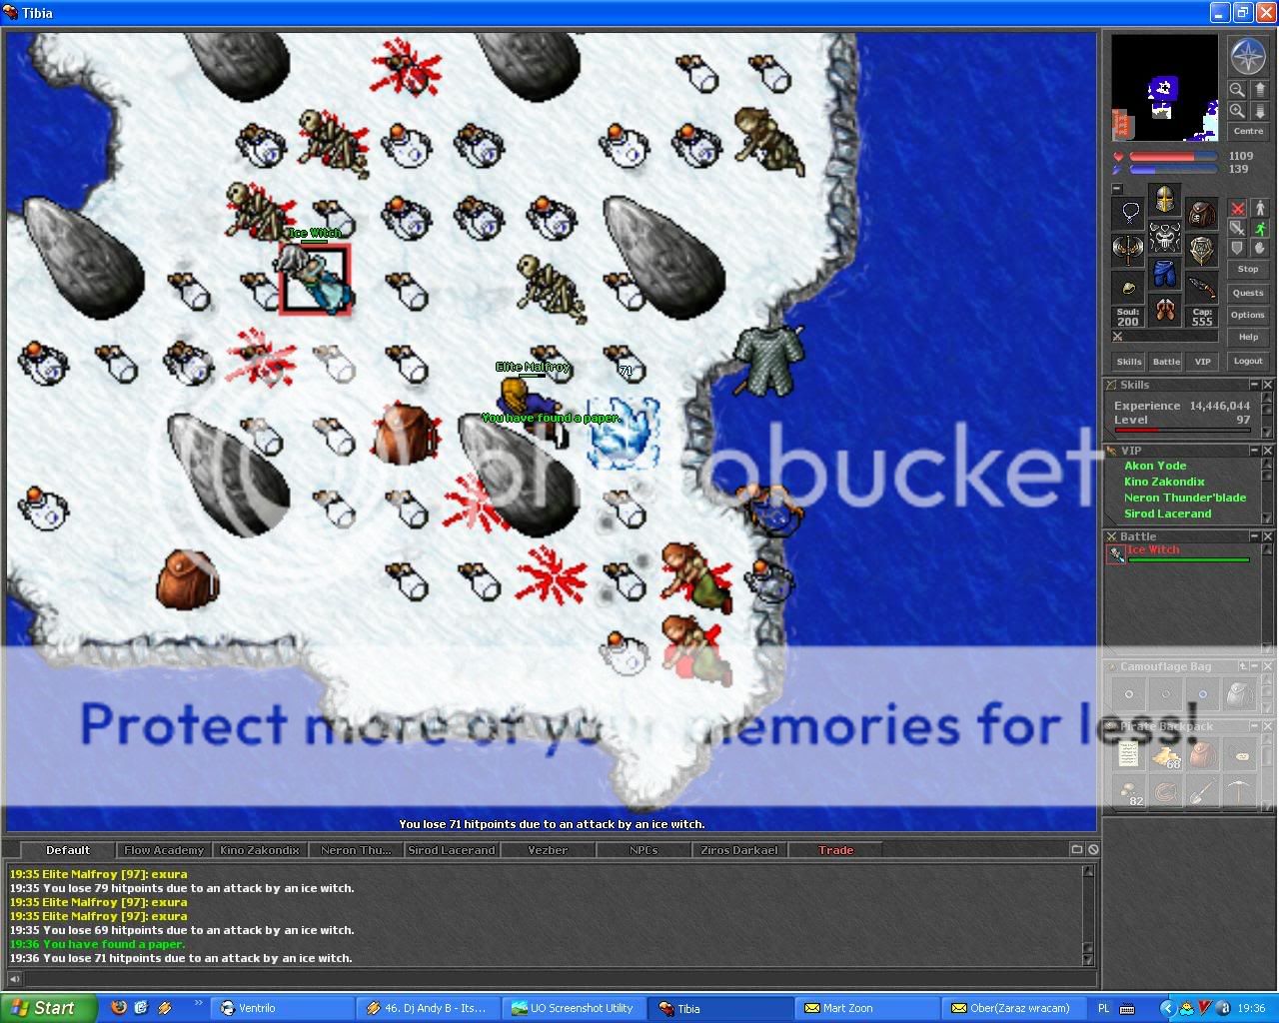Toggle offensive fight mode

[x=1238, y=209]
